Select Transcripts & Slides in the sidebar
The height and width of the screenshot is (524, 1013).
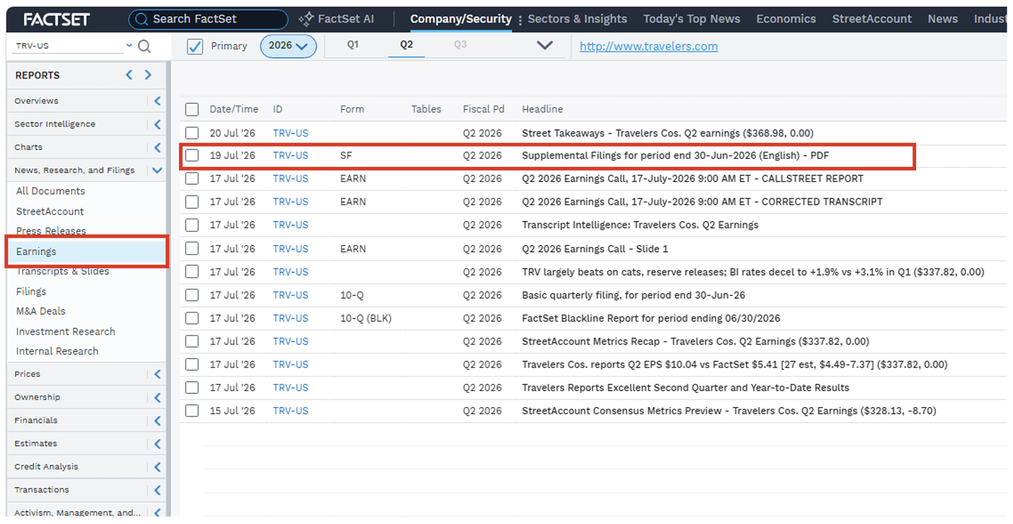(x=63, y=271)
